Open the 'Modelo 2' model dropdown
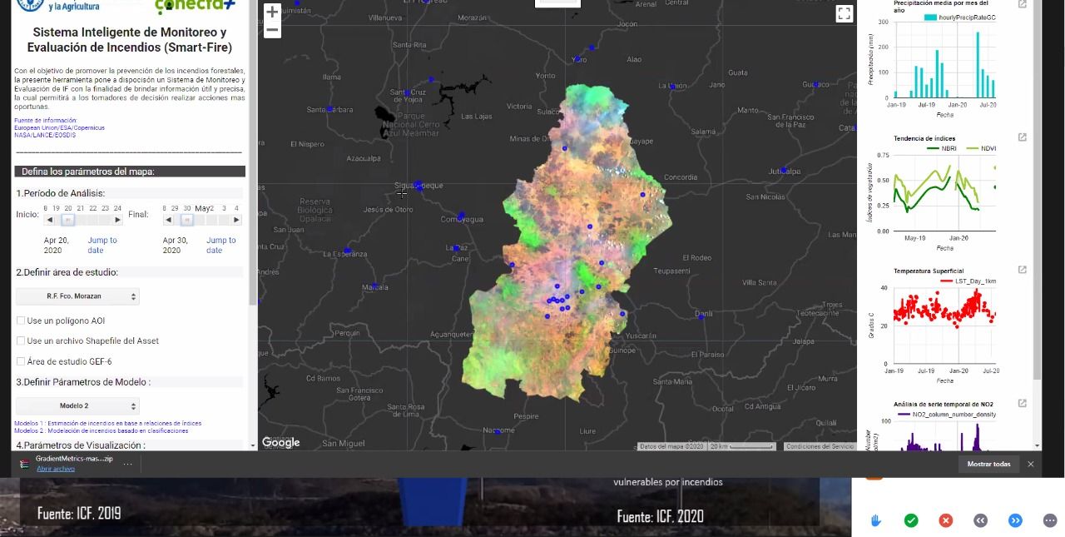 (x=77, y=406)
